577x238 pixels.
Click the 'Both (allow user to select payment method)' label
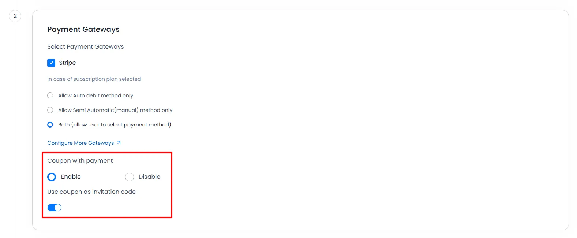point(115,125)
